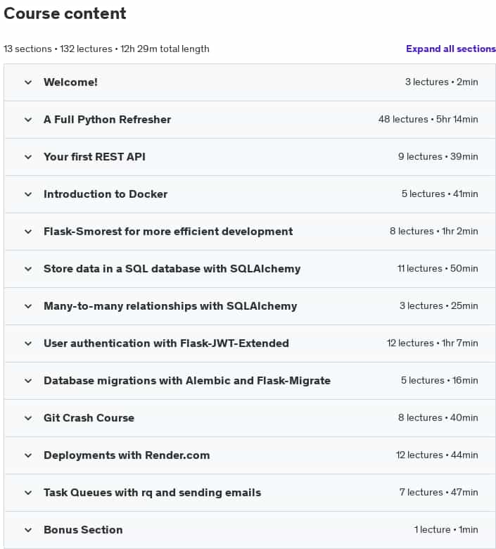Open Many-to-many relationships with SQLAlchemy title
Image resolution: width=496 pixels, height=549 pixels.
coord(170,306)
